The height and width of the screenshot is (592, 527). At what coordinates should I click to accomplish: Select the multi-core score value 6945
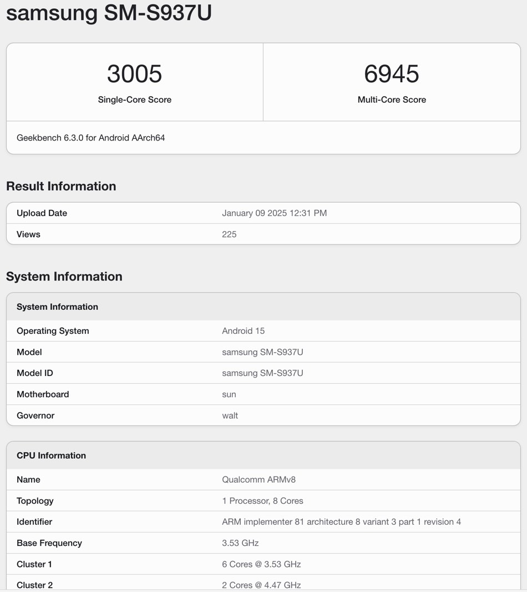pos(392,74)
